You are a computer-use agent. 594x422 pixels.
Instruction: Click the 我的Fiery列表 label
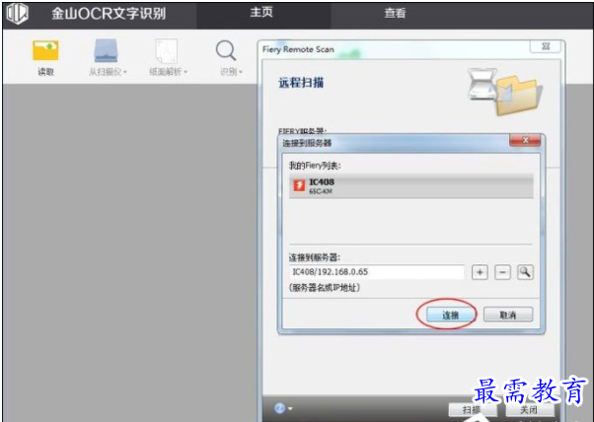point(315,166)
